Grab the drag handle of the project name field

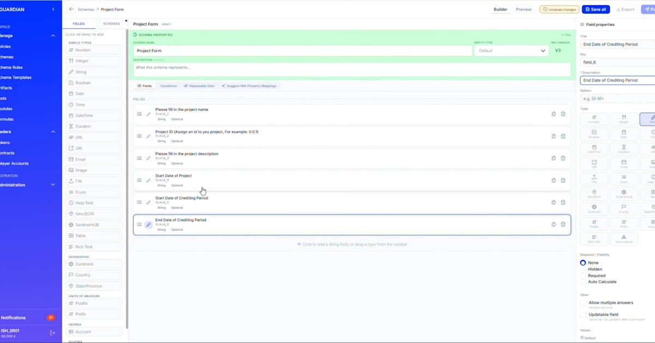coord(139,114)
